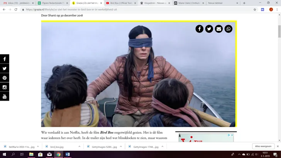View site security lock information
The image size is (281, 158).
pos(23,10)
